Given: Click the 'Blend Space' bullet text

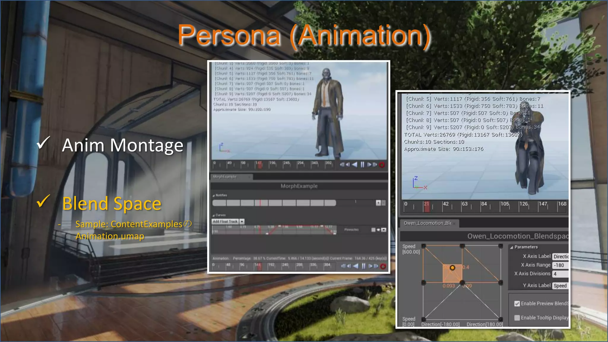Looking at the screenshot, I should [112, 204].
